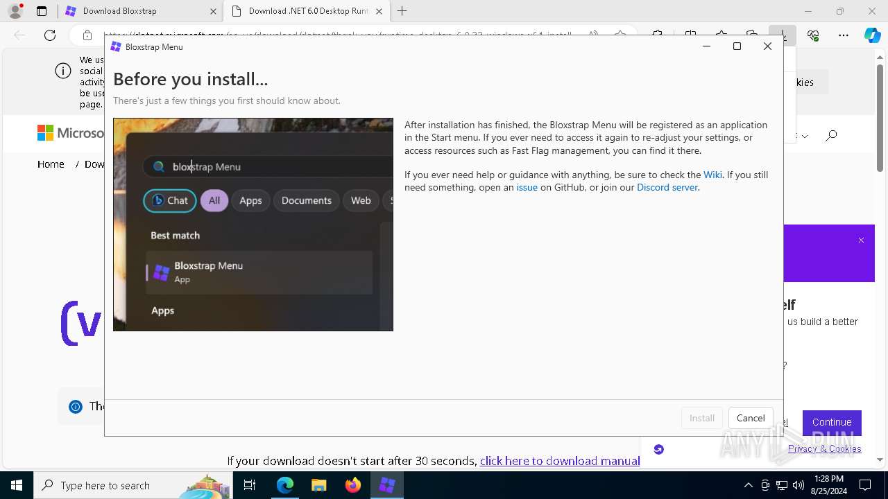This screenshot has width=888, height=499.
Task: Open Task View on the taskbar
Action: coord(250,485)
